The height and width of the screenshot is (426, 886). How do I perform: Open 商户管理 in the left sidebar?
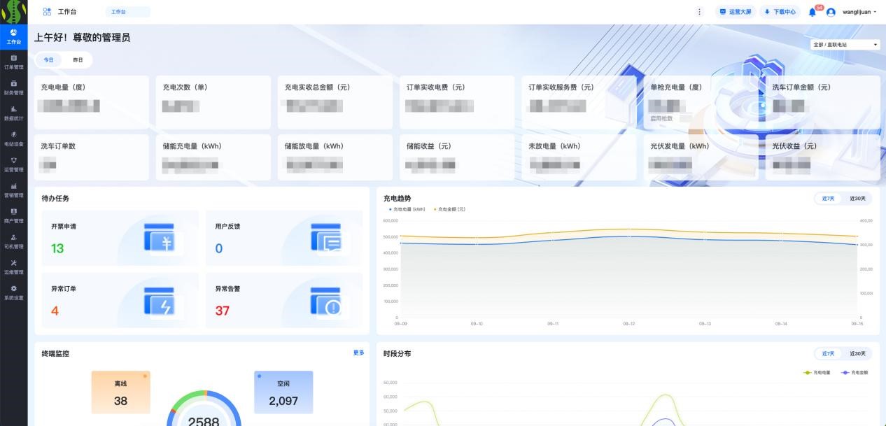coord(13,215)
